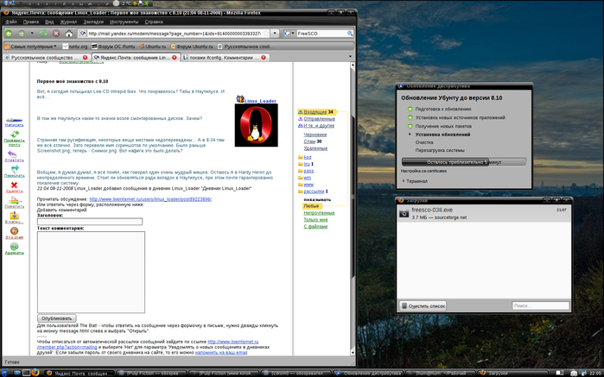Go to the Home page icon
Screen dimensions: 604x377
69,34
